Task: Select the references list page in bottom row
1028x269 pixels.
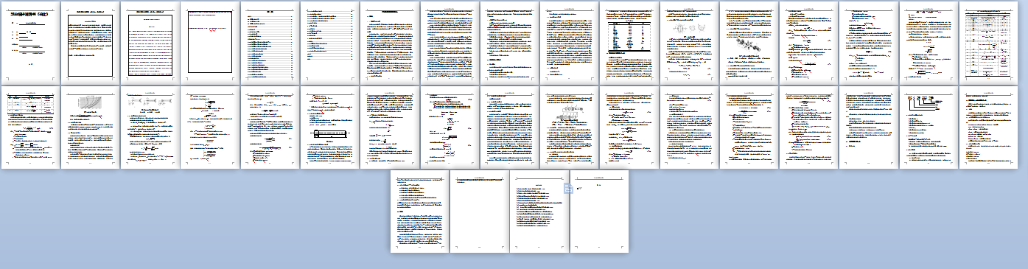Action: coord(539,212)
